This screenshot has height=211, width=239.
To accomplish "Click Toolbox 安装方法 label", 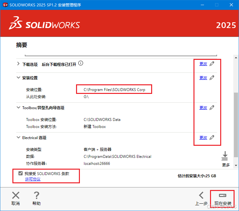I will click(41, 127).
